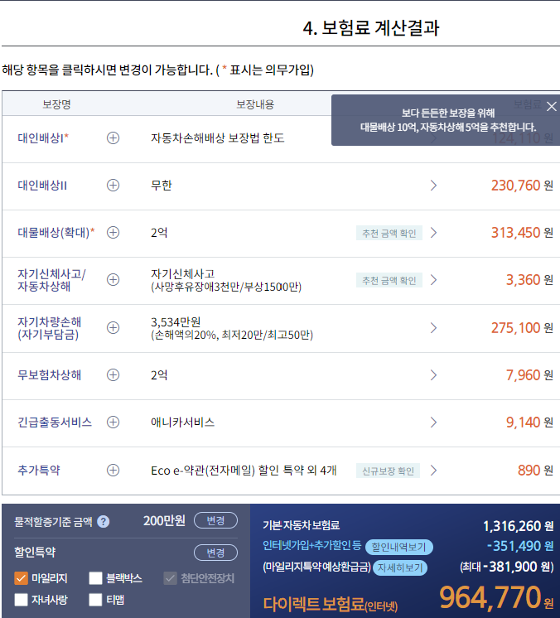
Task: Open chevron arrow in 자기신체사고 row
Action: point(433,280)
